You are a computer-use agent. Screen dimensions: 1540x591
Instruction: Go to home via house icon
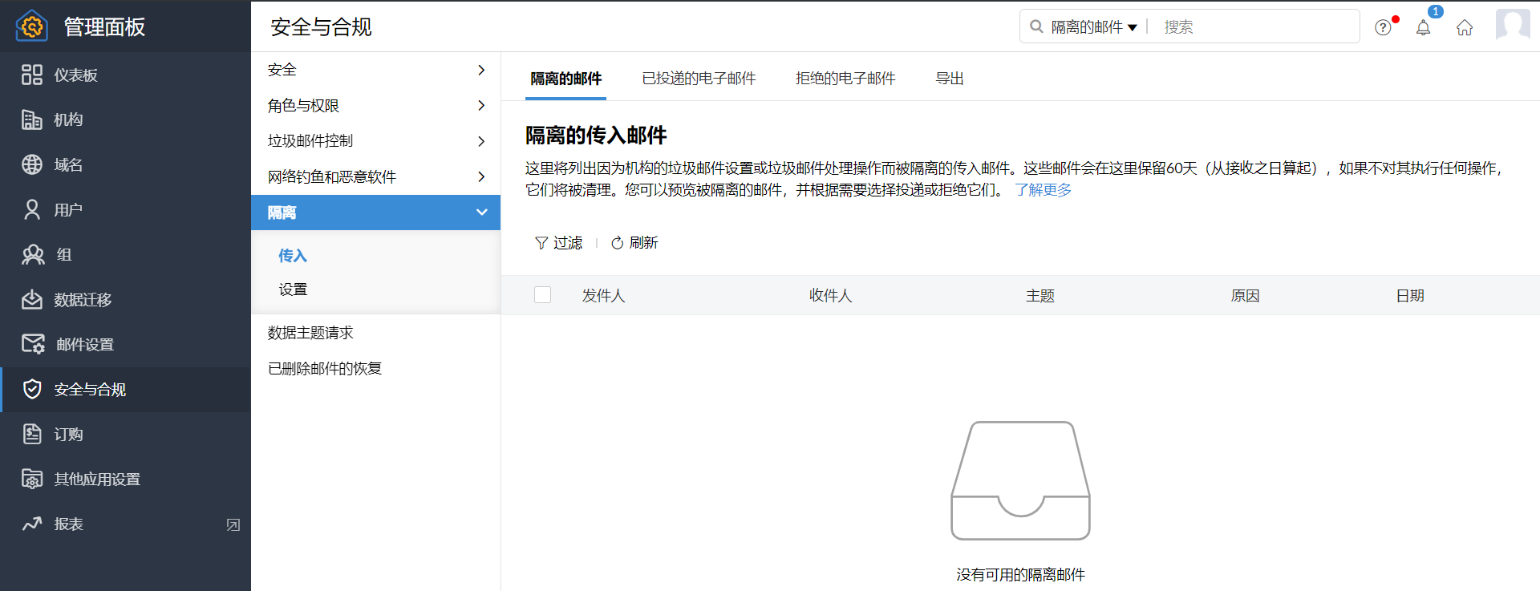1465,27
